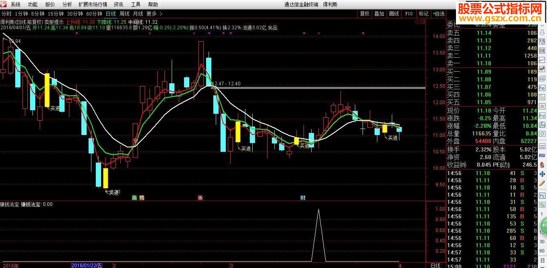Screen dimensions: 547x268
Task: Open the 功能 menu
Action: (x=32, y=4)
